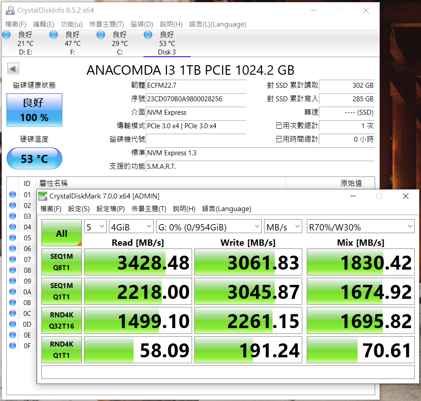This screenshot has height=401, width=421.
Task: Click blue status dot for attribute 03
Action: point(13,216)
